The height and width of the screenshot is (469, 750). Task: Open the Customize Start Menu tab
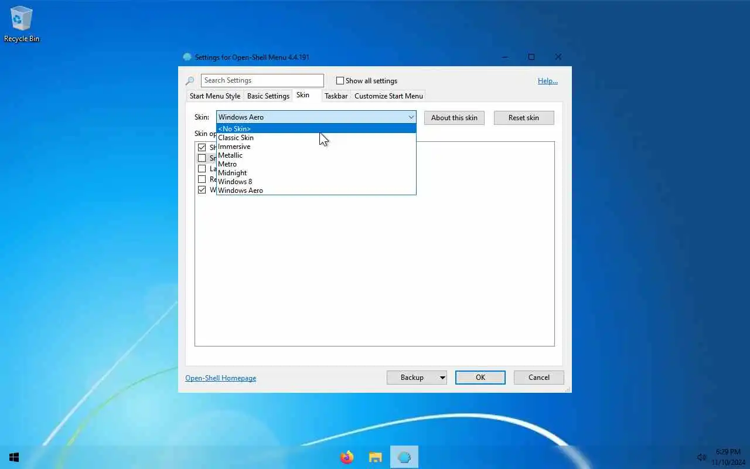point(388,96)
